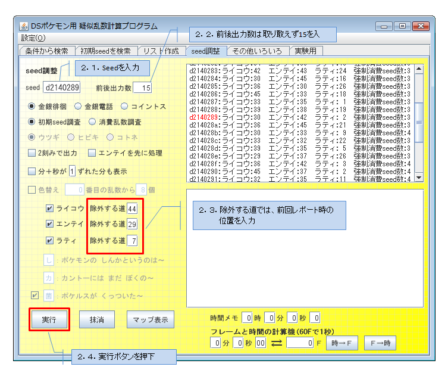Minimize the window
The height and width of the screenshot is (376, 448).
coord(384,27)
